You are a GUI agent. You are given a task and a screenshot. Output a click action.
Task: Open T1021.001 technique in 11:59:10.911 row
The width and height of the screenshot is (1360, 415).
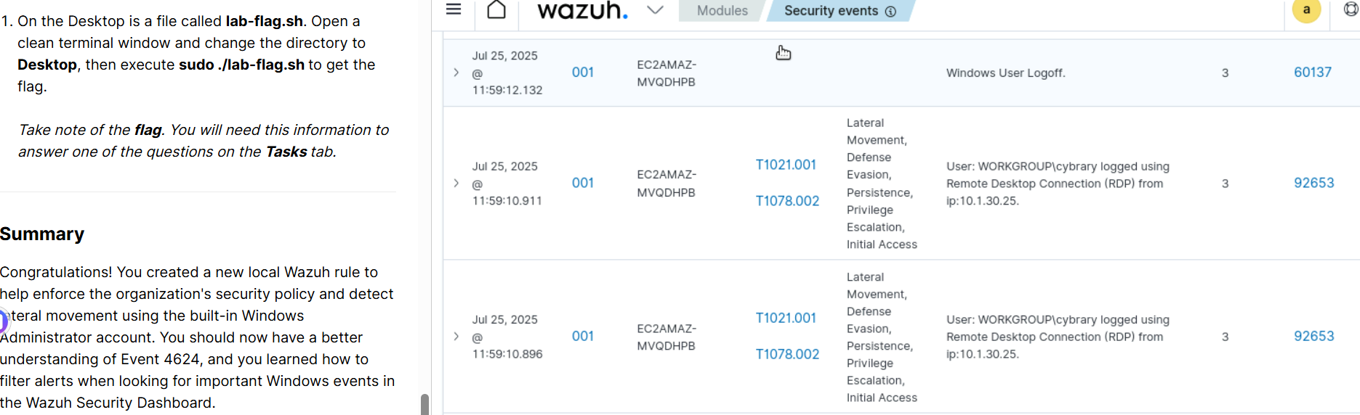(x=786, y=165)
